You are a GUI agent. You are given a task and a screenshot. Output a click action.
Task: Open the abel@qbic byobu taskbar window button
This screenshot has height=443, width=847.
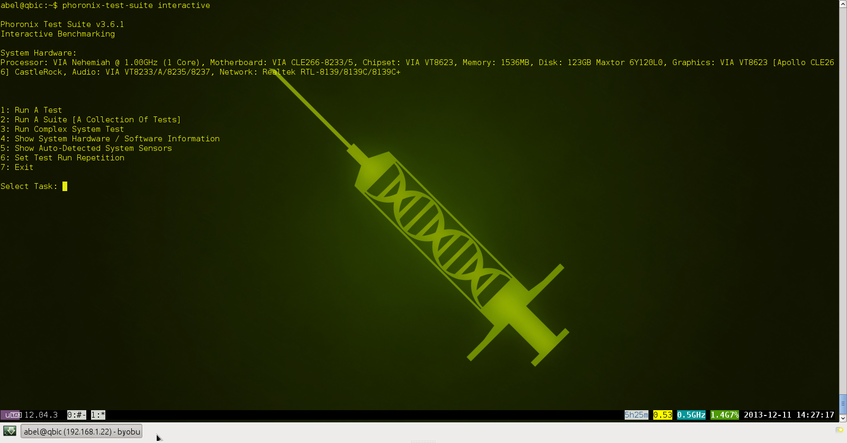click(x=82, y=431)
